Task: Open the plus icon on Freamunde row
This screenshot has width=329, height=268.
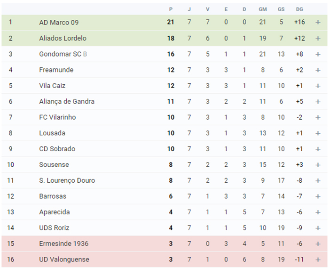Action: pyautogui.click(x=318, y=70)
